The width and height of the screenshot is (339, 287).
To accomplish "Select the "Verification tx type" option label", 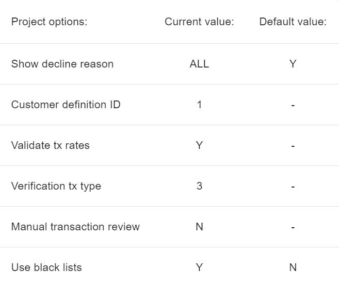I will coord(56,186).
